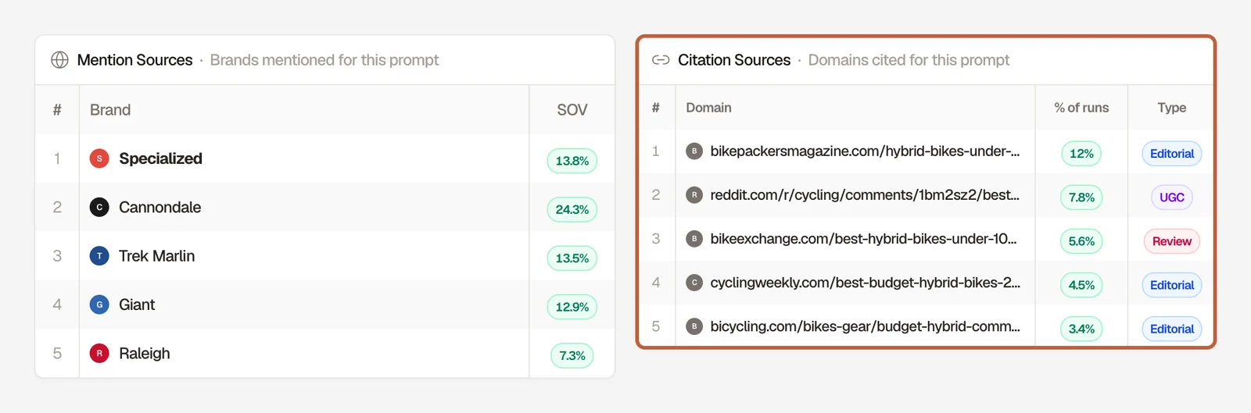Image resolution: width=1251 pixels, height=413 pixels.
Task: Click the 7.8% of runs badge
Action: (x=1081, y=198)
